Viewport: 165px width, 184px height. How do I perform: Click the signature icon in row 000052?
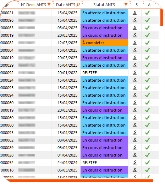tap(134, 163)
